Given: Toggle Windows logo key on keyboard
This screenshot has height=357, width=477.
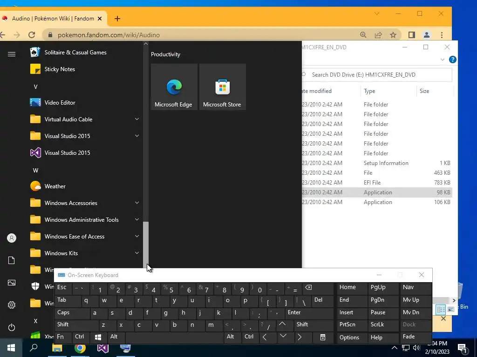Looking at the screenshot, I should pyautogui.click(x=98, y=337).
